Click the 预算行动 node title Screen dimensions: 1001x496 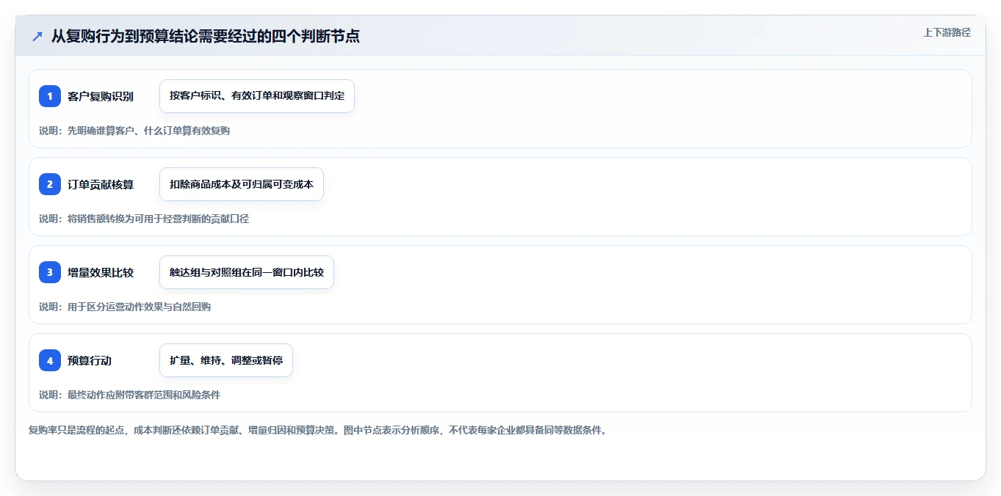click(x=90, y=360)
